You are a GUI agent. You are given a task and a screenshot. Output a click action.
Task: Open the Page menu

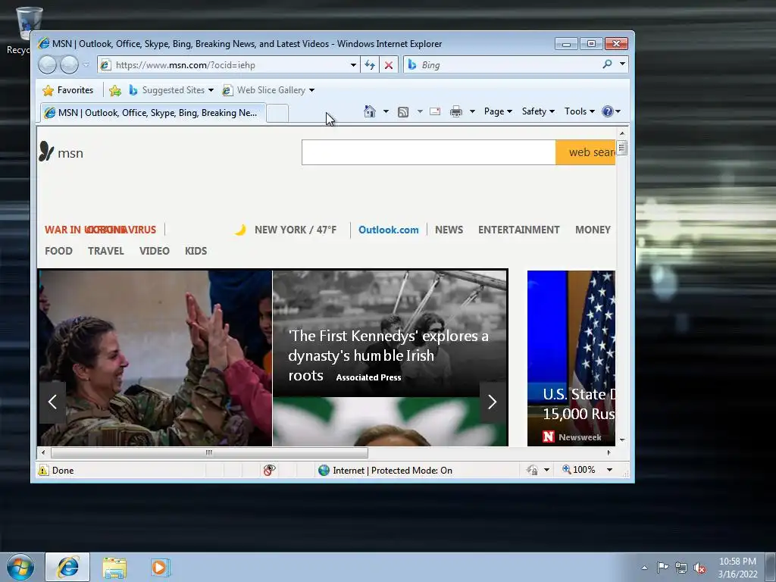[x=498, y=111]
